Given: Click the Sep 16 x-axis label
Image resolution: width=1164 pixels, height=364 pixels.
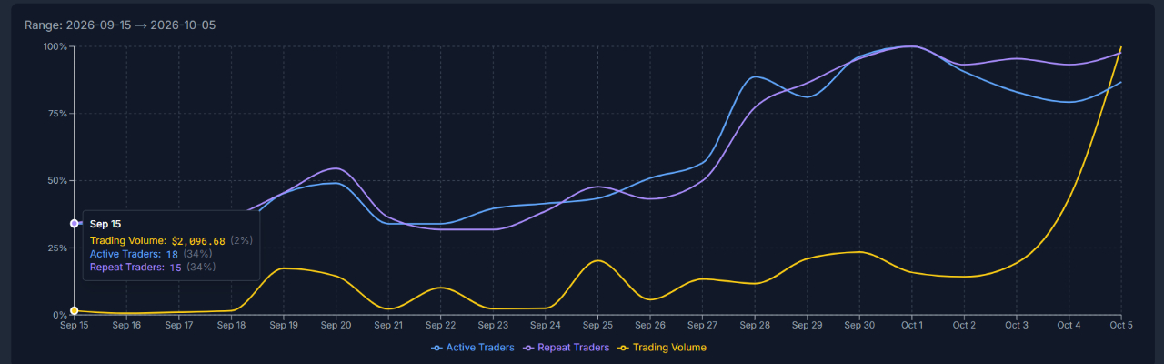Looking at the screenshot, I should 126,324.
